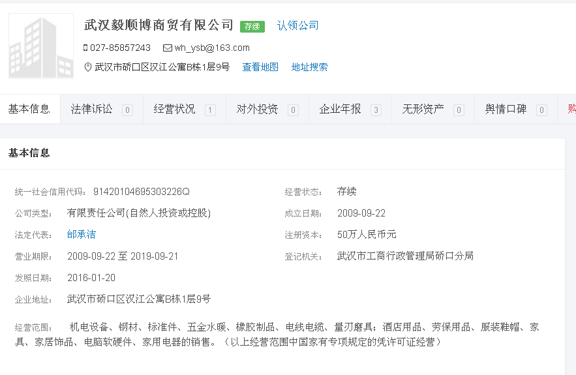
Task: Click the location pin icon
Action: click(x=88, y=67)
